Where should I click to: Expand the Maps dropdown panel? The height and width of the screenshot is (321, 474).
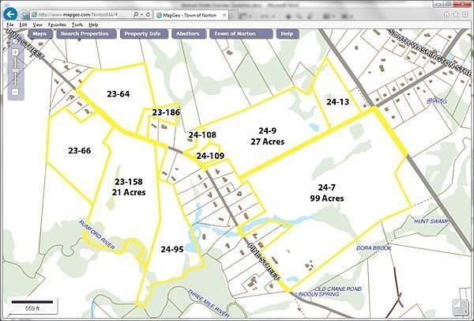pyautogui.click(x=39, y=34)
